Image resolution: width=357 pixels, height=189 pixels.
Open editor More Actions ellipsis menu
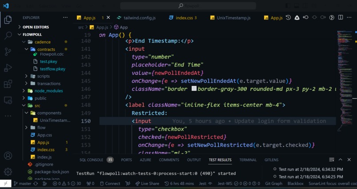(x=349, y=18)
